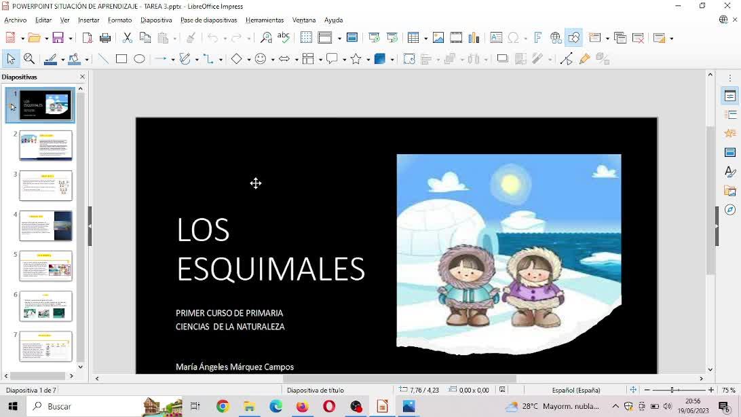Click the 75 % zoom level indicator

(728, 390)
